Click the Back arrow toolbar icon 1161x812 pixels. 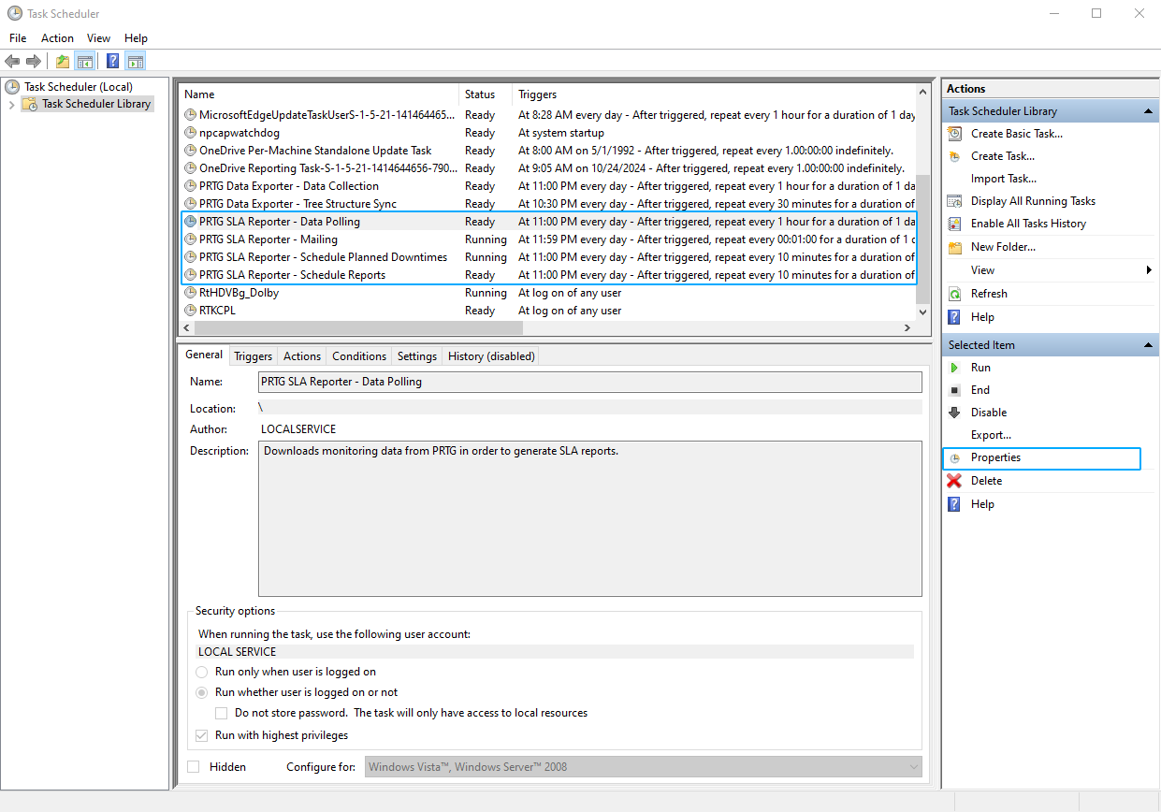(12, 61)
